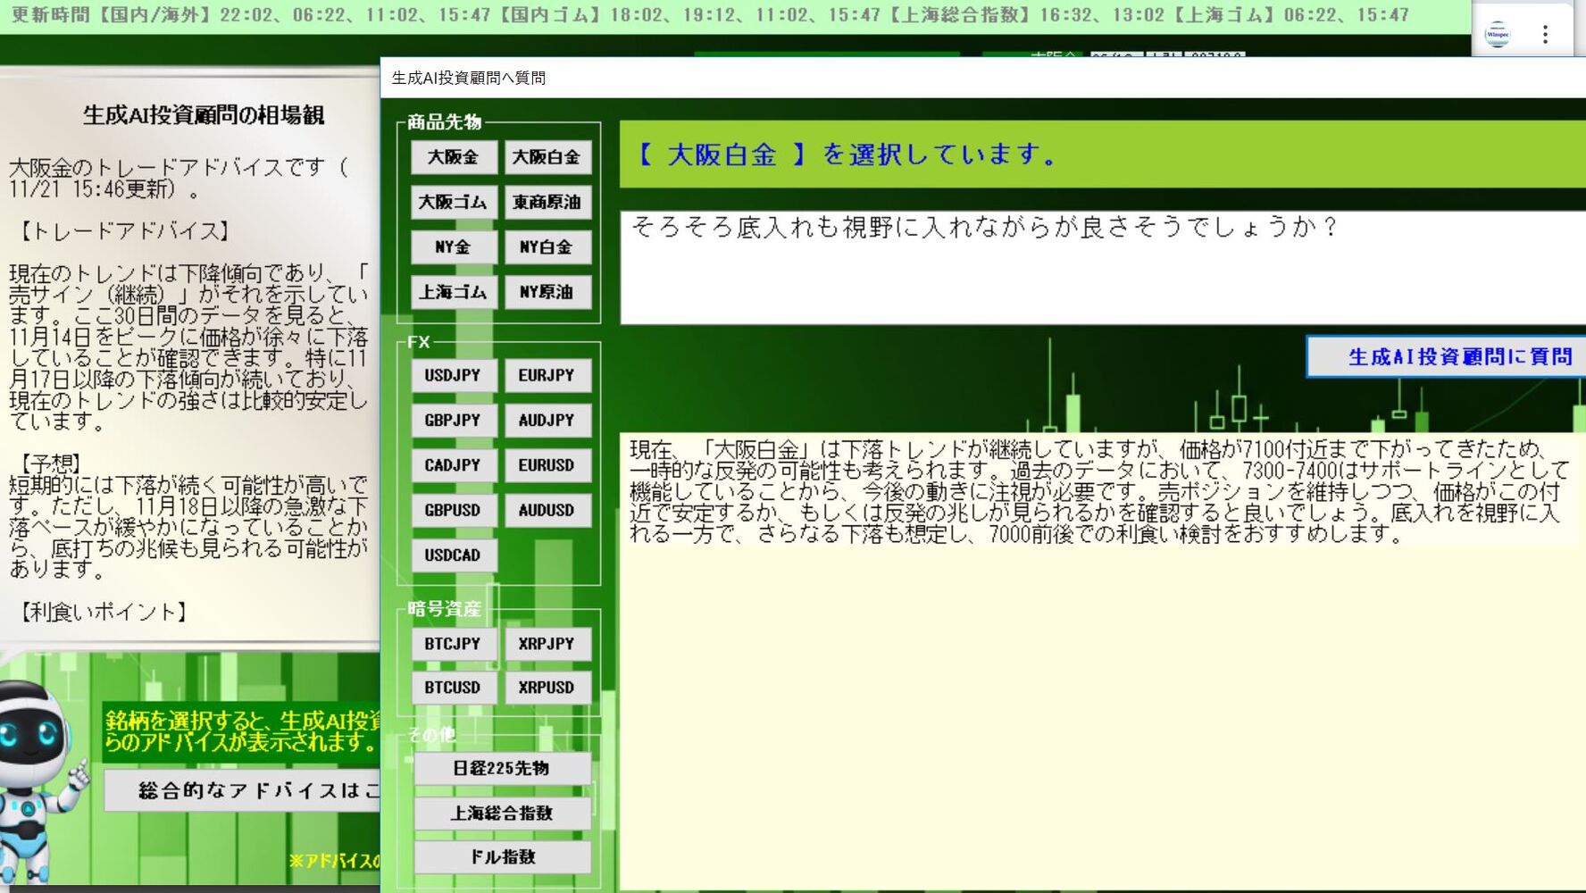The image size is (1586, 893).
Task: Select the EURJPY currency pair
Action: click(x=547, y=375)
